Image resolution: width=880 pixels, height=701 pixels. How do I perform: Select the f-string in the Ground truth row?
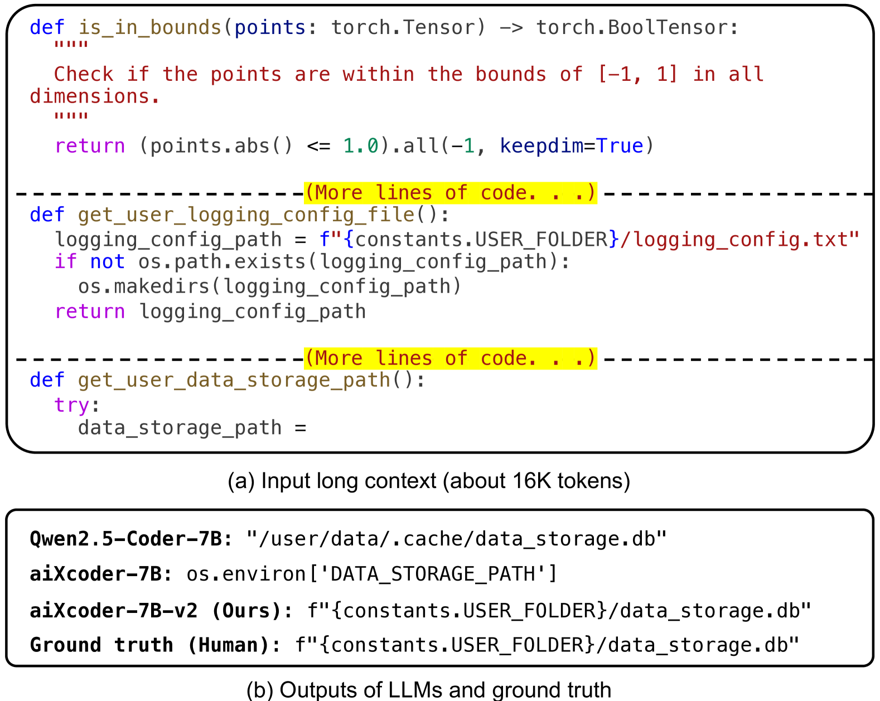click(547, 645)
